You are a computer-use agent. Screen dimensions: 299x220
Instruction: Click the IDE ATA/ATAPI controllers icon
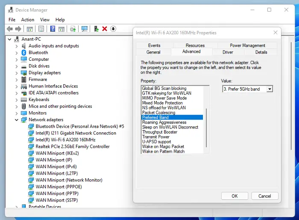pos(24,93)
